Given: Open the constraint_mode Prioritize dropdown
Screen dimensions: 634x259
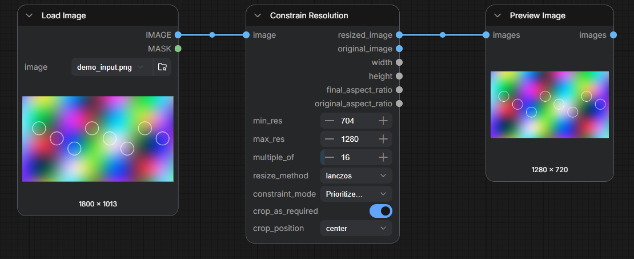Looking at the screenshot, I should (356, 194).
